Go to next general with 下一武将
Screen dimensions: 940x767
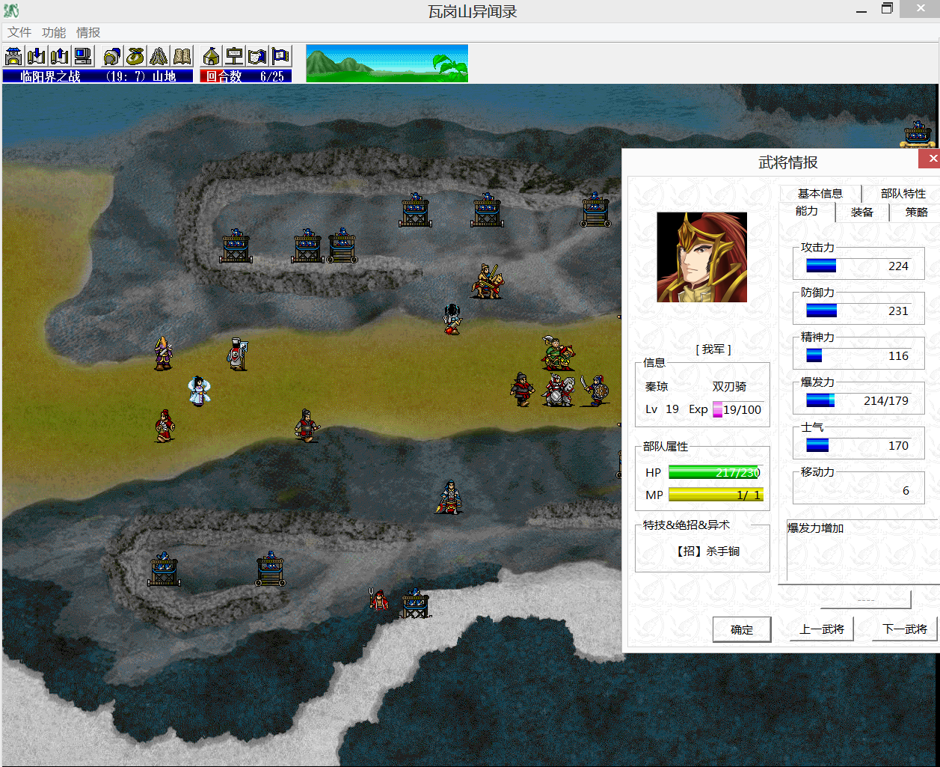pos(905,629)
